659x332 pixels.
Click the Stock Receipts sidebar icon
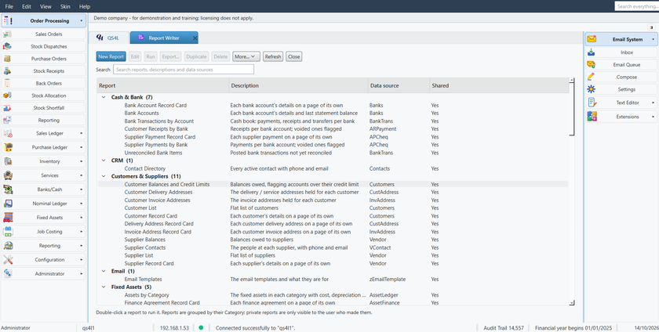pos(7,71)
